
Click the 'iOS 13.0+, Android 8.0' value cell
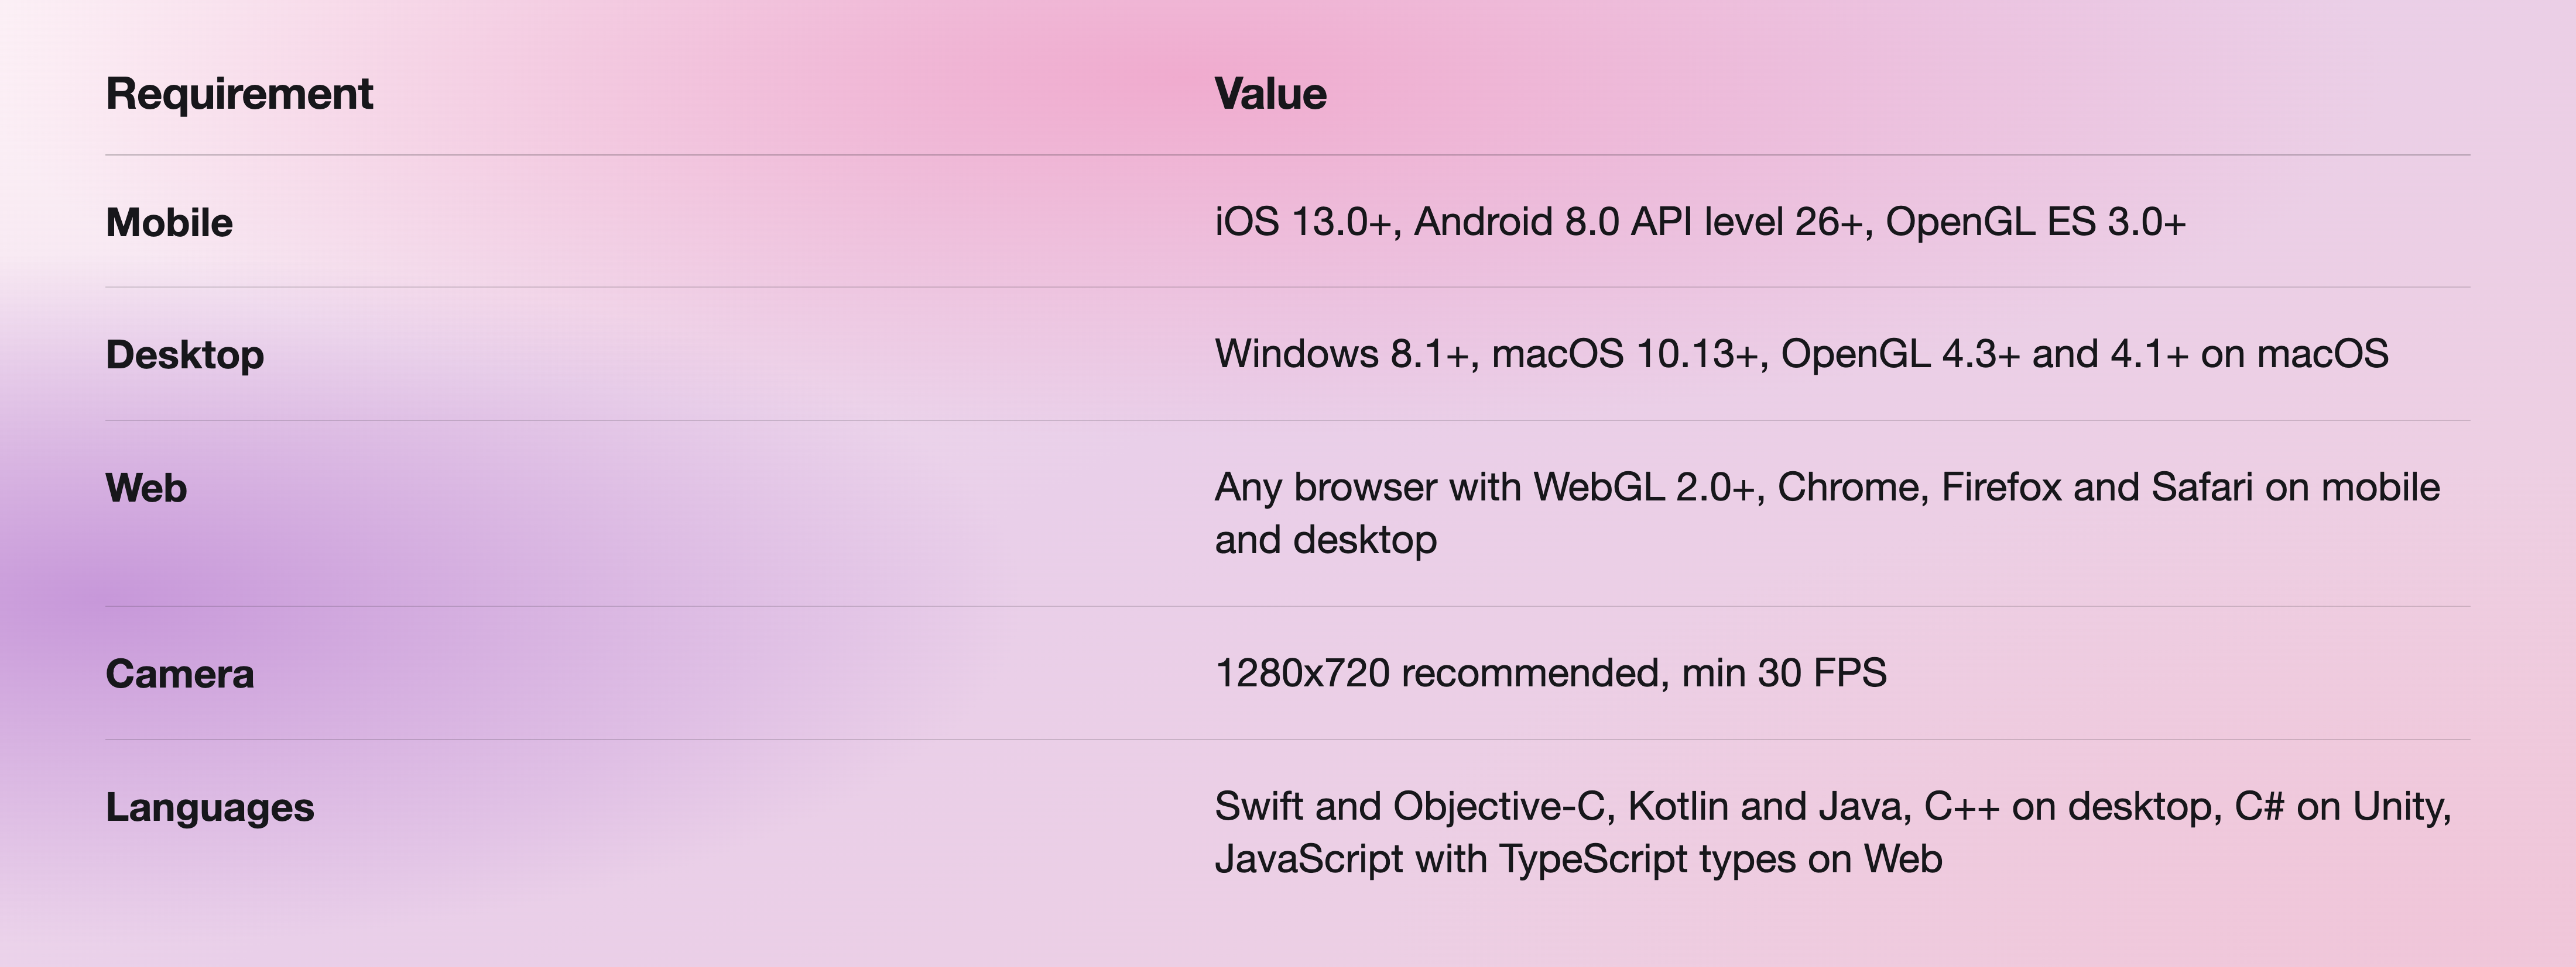1700,222
